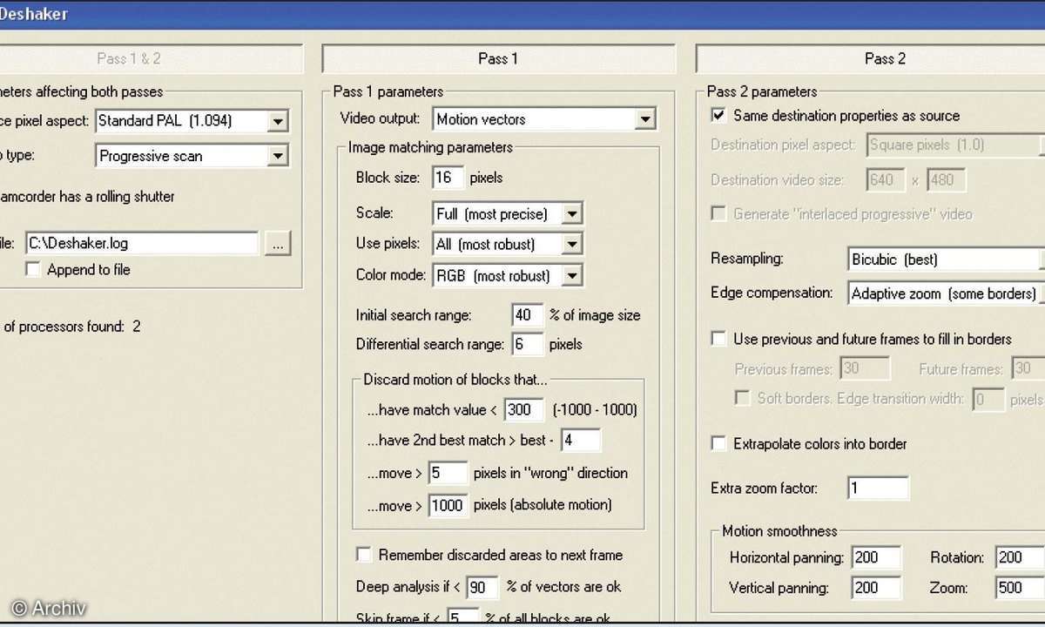Select the Pass 2 button tab
1045x627 pixels.
tap(871, 58)
